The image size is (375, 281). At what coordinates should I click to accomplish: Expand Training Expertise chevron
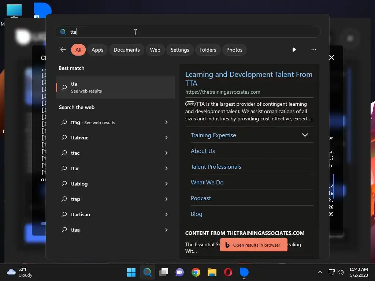pyautogui.click(x=305, y=135)
